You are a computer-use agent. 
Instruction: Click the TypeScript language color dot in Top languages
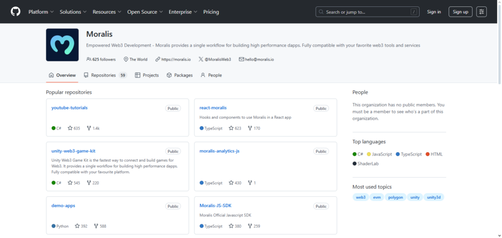(x=398, y=154)
